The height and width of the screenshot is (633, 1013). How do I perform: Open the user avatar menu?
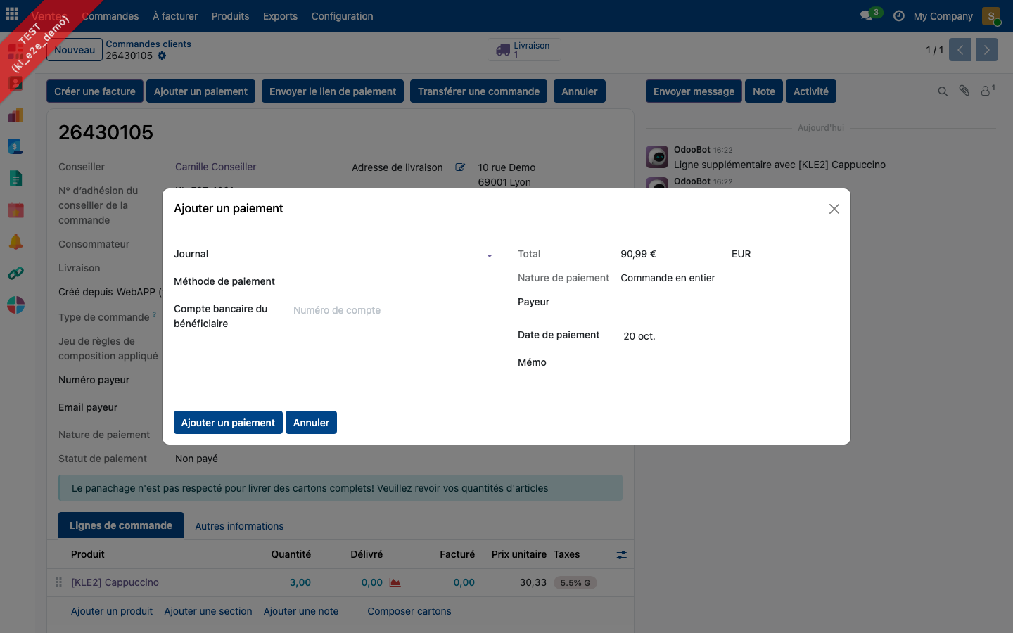coord(991,15)
